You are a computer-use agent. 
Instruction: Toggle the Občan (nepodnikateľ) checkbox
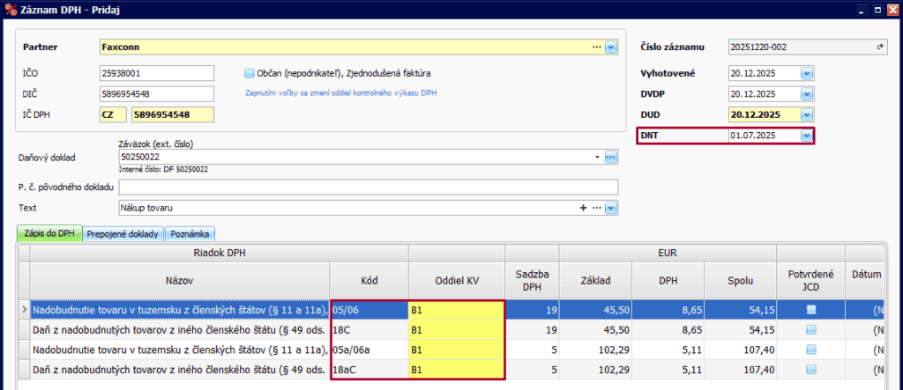pos(250,73)
